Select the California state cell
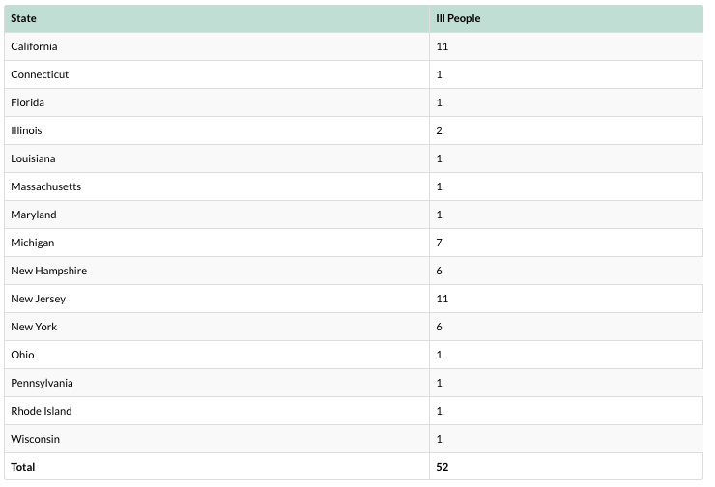Image resolution: width=715 pixels, height=487 pixels. pyautogui.click(x=34, y=46)
